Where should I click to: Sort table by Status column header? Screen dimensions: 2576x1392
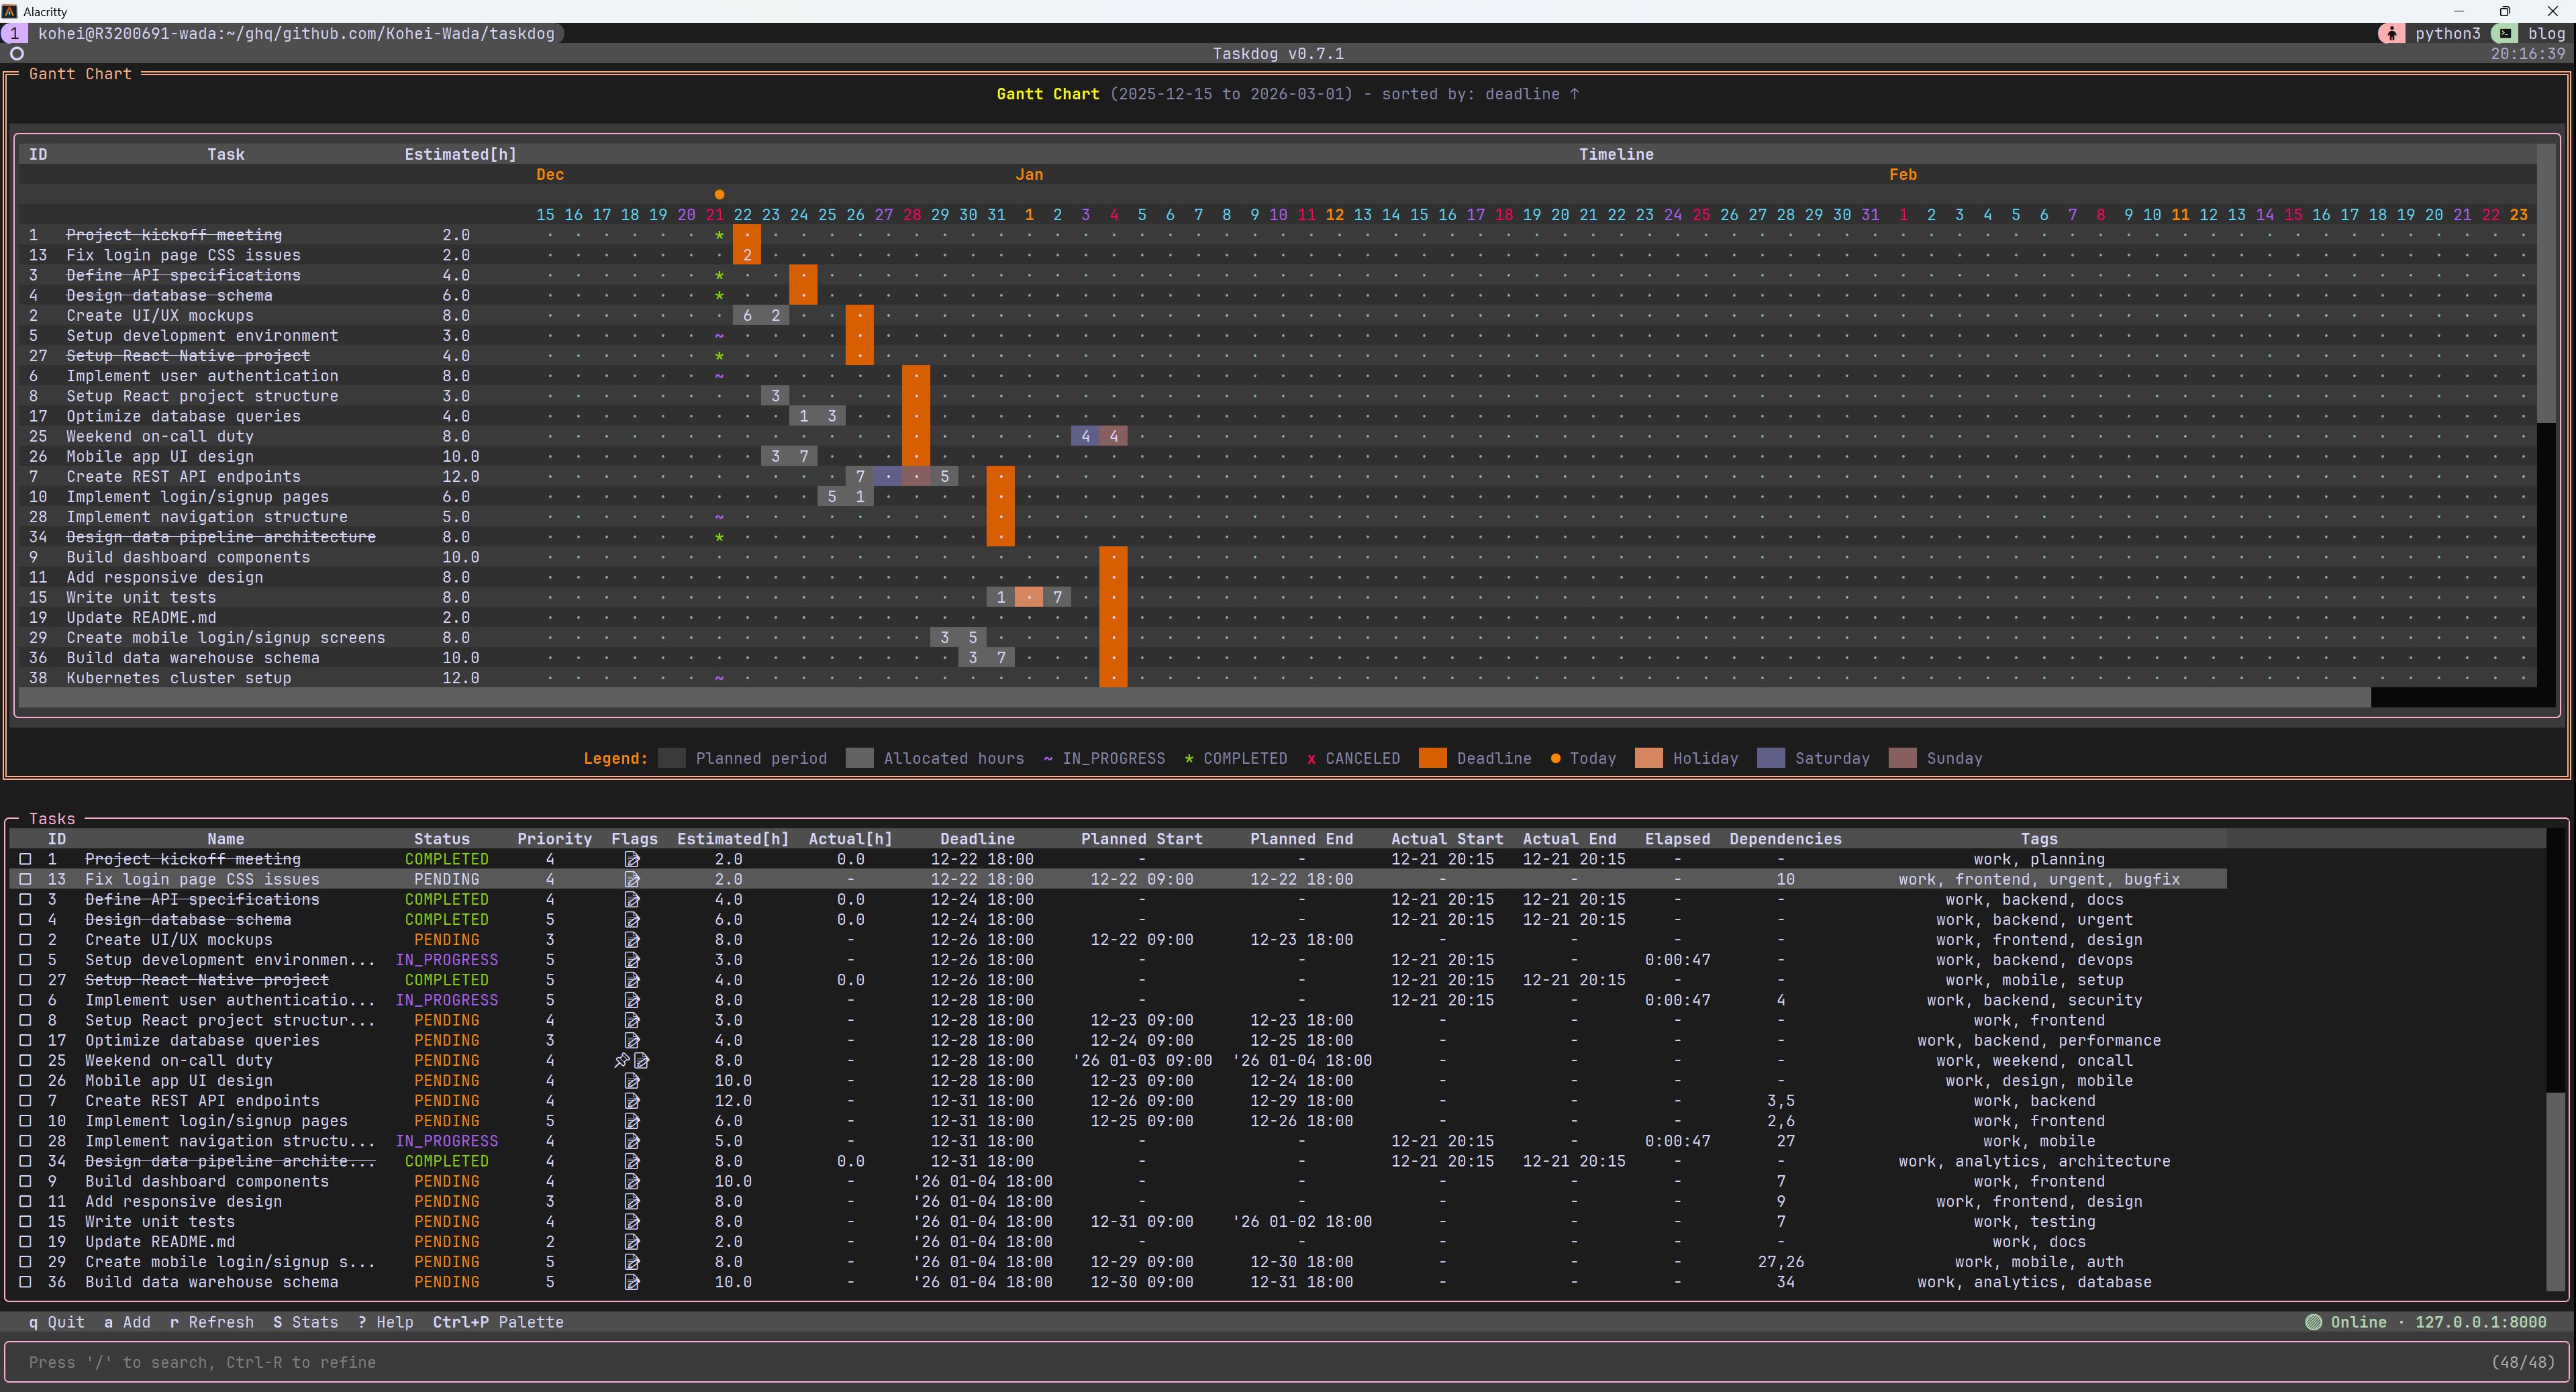click(x=441, y=839)
